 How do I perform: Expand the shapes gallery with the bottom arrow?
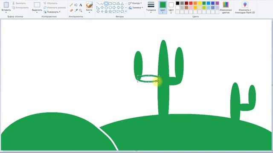coord(126,11)
